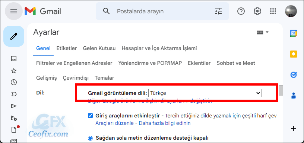Switch to Sohbet ve Meet tab
Viewport: 304px width, 143px height.
pyautogui.click(x=236, y=63)
